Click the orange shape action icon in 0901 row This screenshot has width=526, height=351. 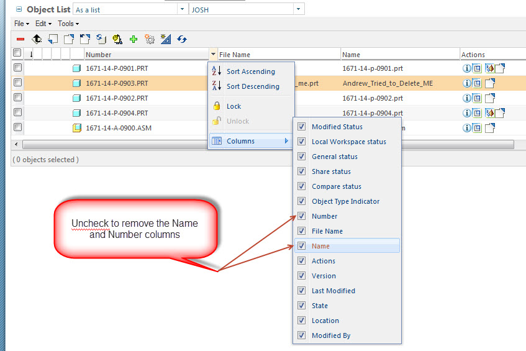490,68
